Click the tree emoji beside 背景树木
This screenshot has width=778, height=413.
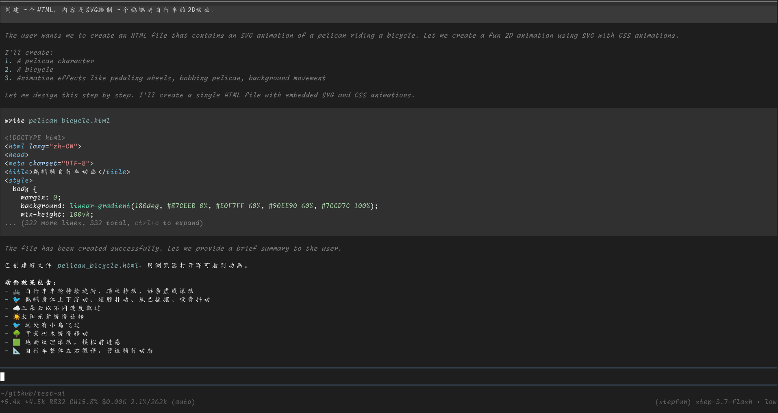[x=16, y=334]
